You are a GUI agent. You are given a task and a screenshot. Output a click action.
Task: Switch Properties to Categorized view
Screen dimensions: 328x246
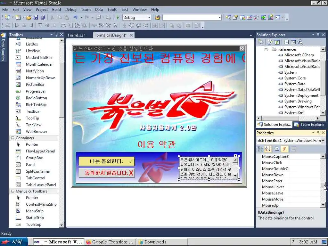coord(260,149)
